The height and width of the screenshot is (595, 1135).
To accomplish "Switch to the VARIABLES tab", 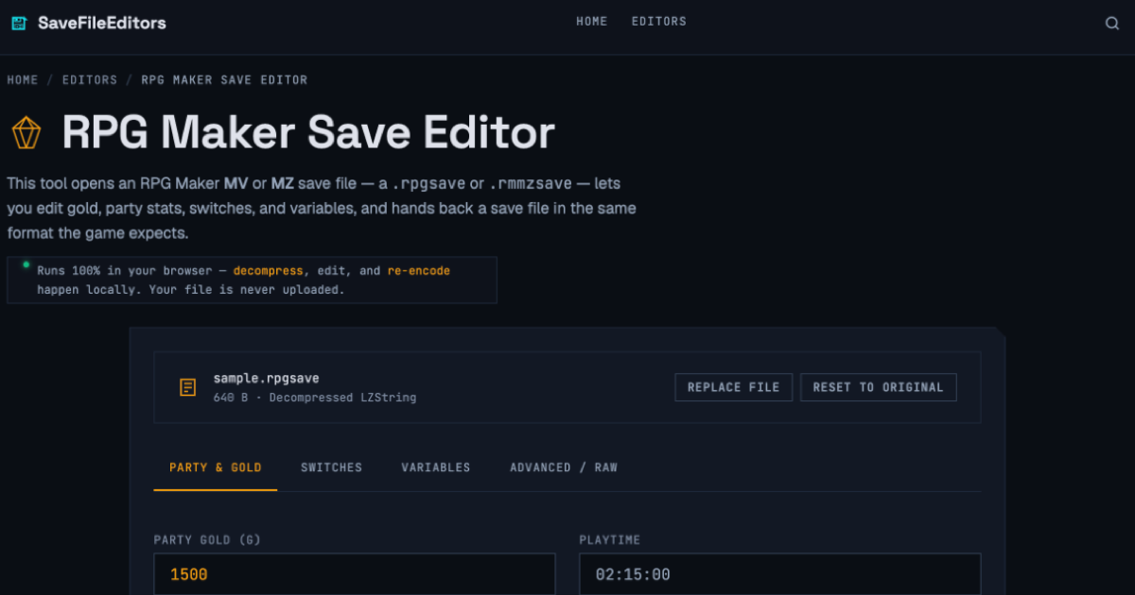I will point(436,467).
